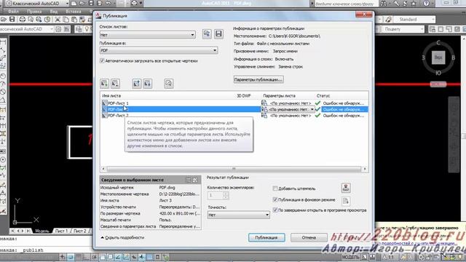Screen dimensions: 466x262
Task: Increase the copies count stepper
Action: point(226,194)
